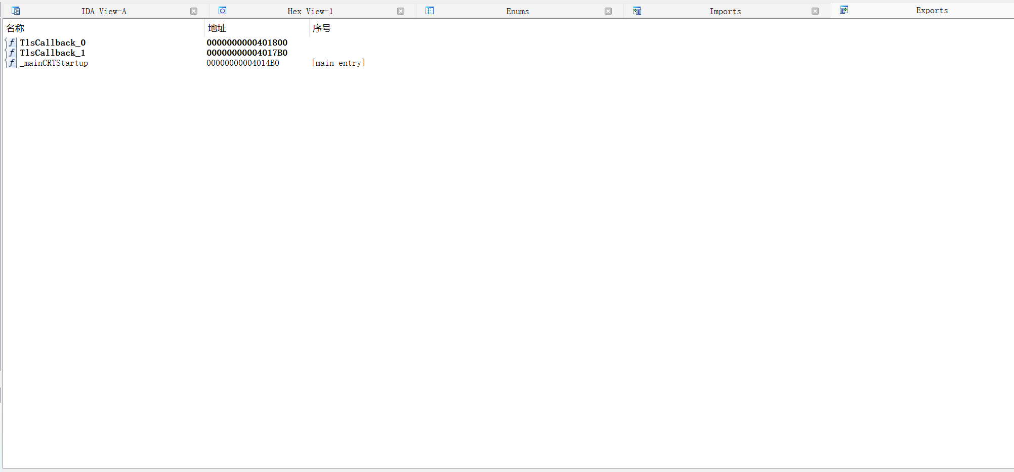Click the Imports tab icon
This screenshot has width=1014, height=472.
coord(637,11)
